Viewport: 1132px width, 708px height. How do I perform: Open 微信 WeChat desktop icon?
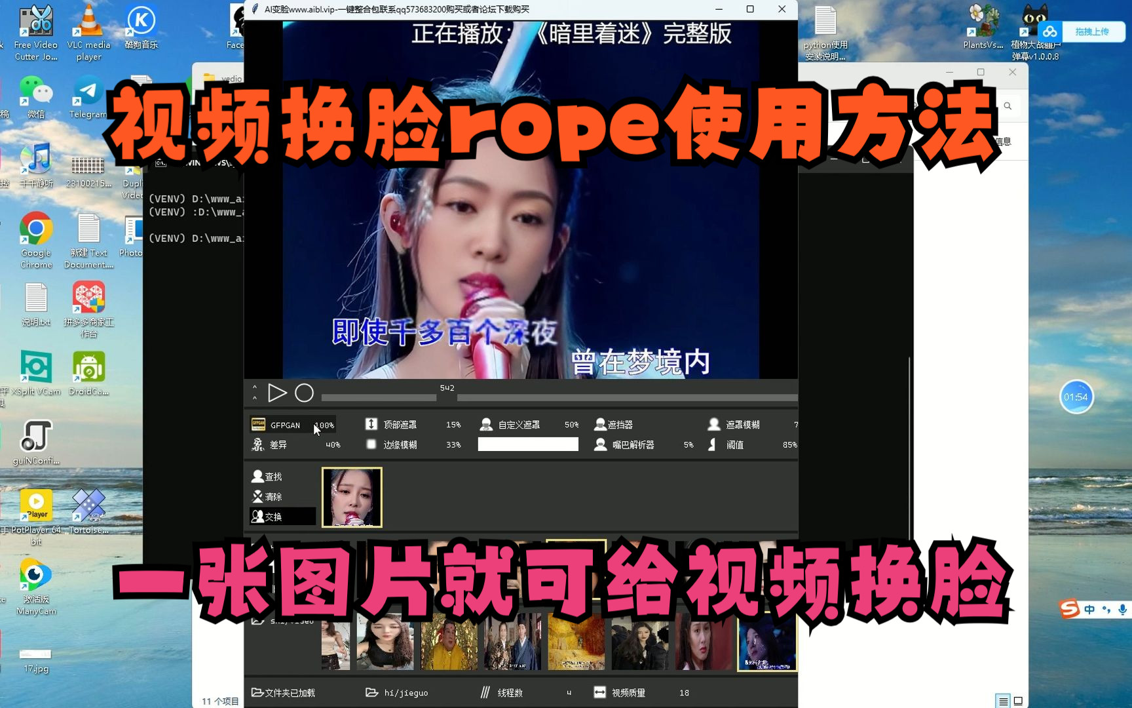(36, 97)
